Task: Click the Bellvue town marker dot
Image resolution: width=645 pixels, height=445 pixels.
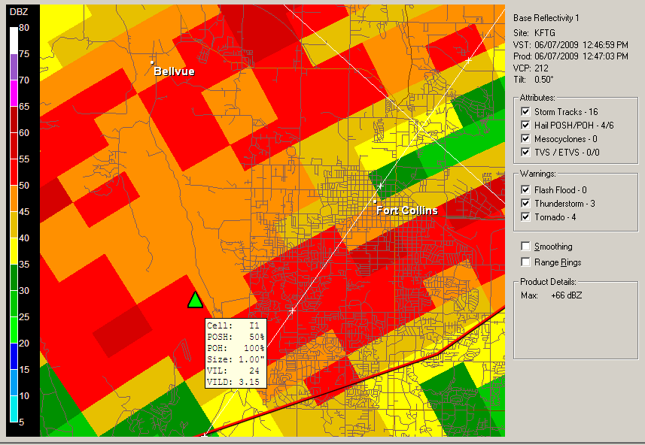Action: [x=152, y=62]
